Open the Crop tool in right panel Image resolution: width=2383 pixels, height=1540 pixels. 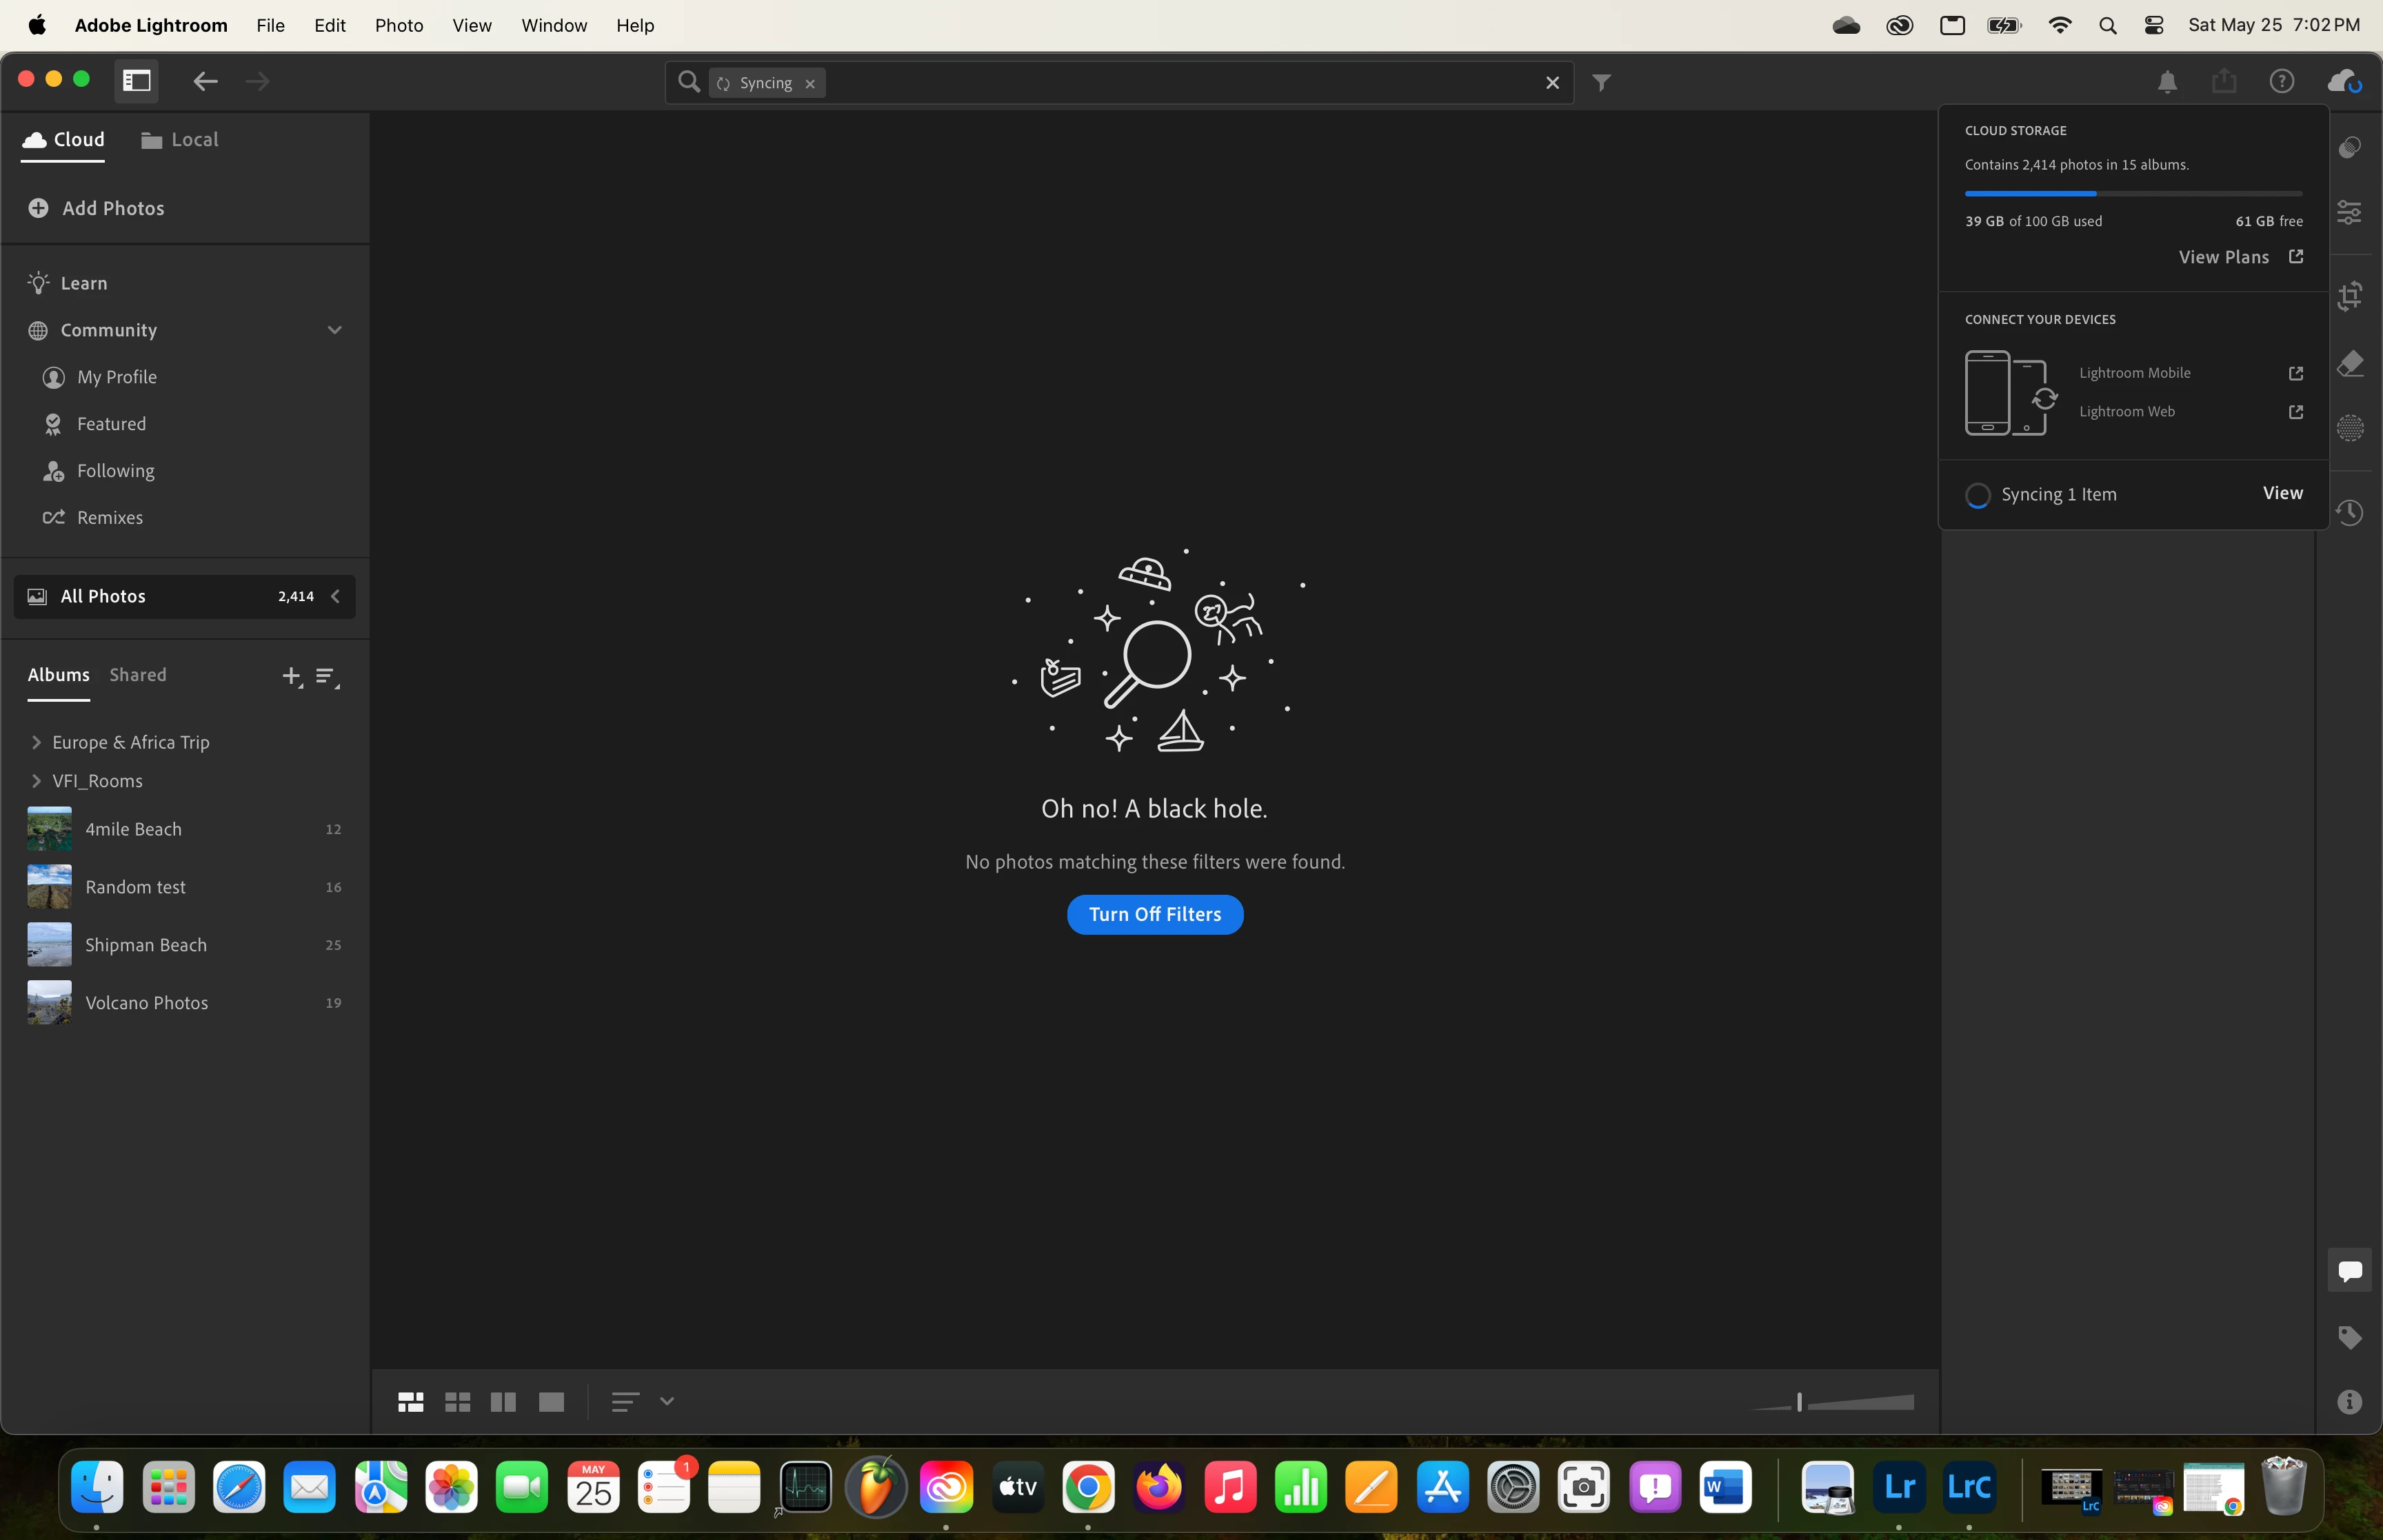click(2350, 296)
